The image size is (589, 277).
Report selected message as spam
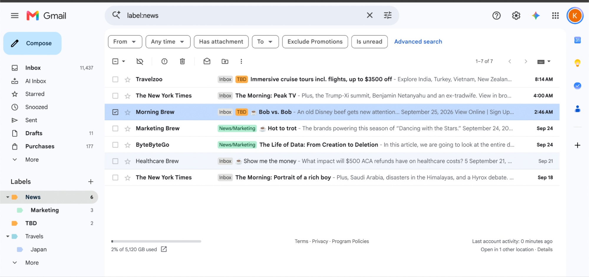[164, 61]
